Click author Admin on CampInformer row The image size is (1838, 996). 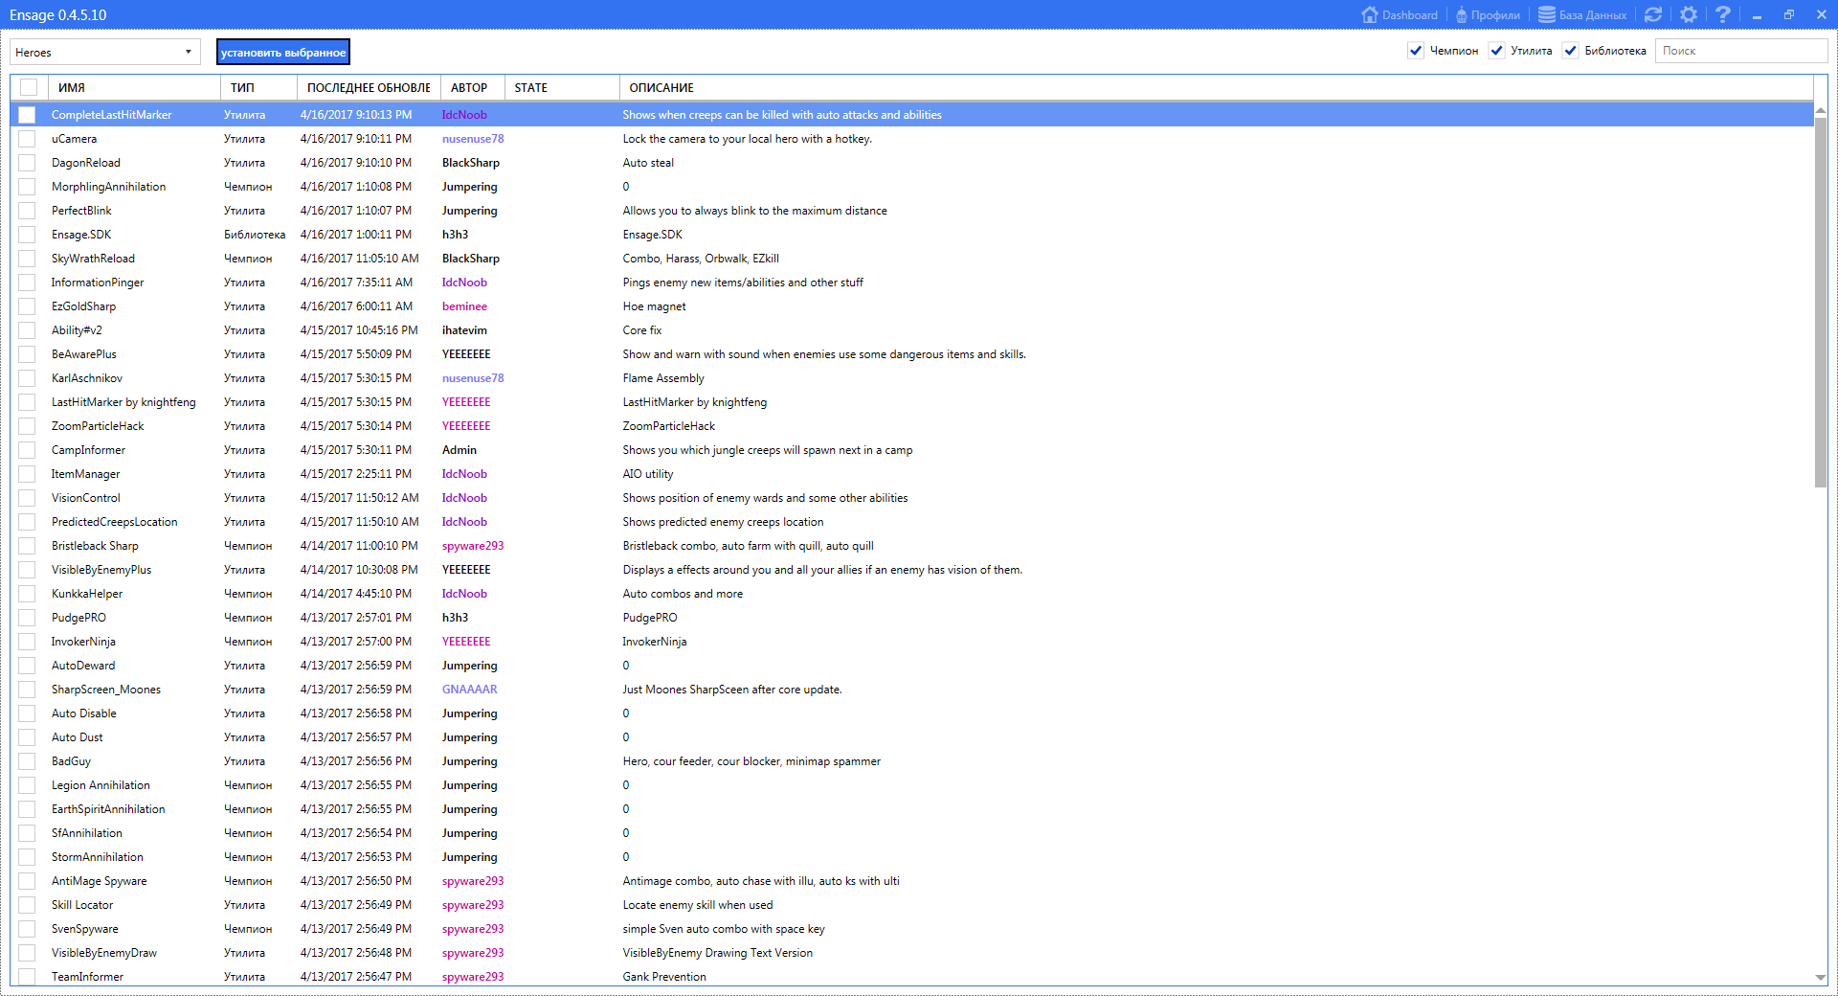tap(459, 450)
